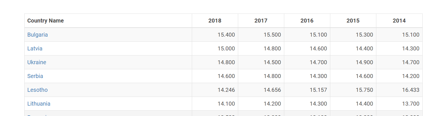Open the Lesotho country link

pyautogui.click(x=38, y=90)
